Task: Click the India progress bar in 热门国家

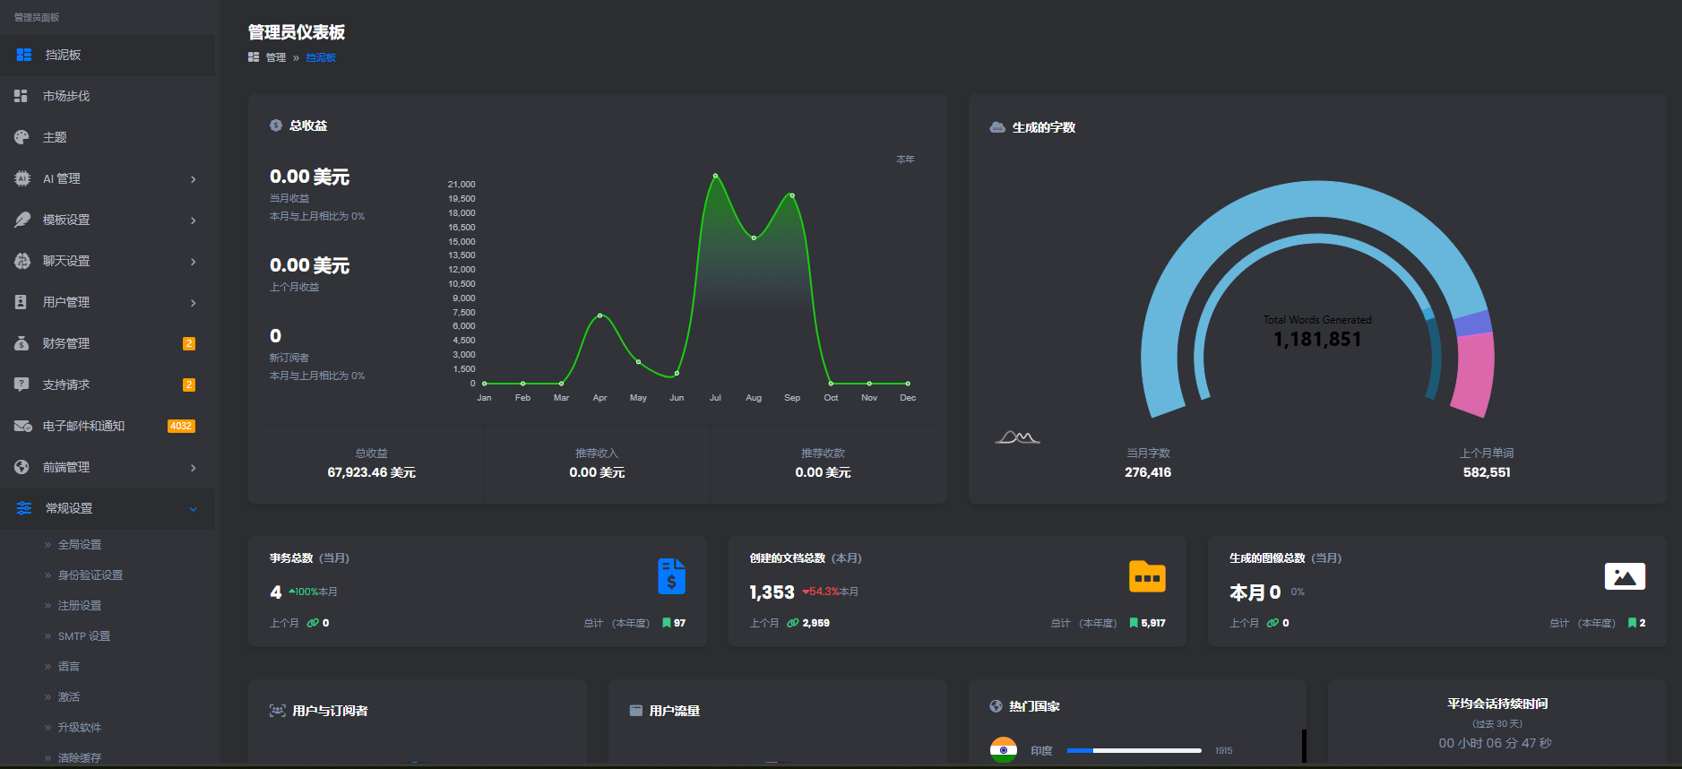Action: (x=1134, y=750)
